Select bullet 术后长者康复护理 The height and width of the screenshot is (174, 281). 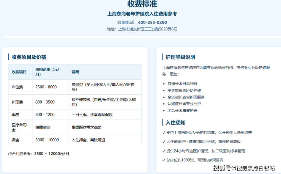[x=182, y=111]
